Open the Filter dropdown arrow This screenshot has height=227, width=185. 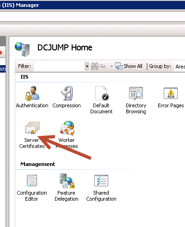pos(87,66)
